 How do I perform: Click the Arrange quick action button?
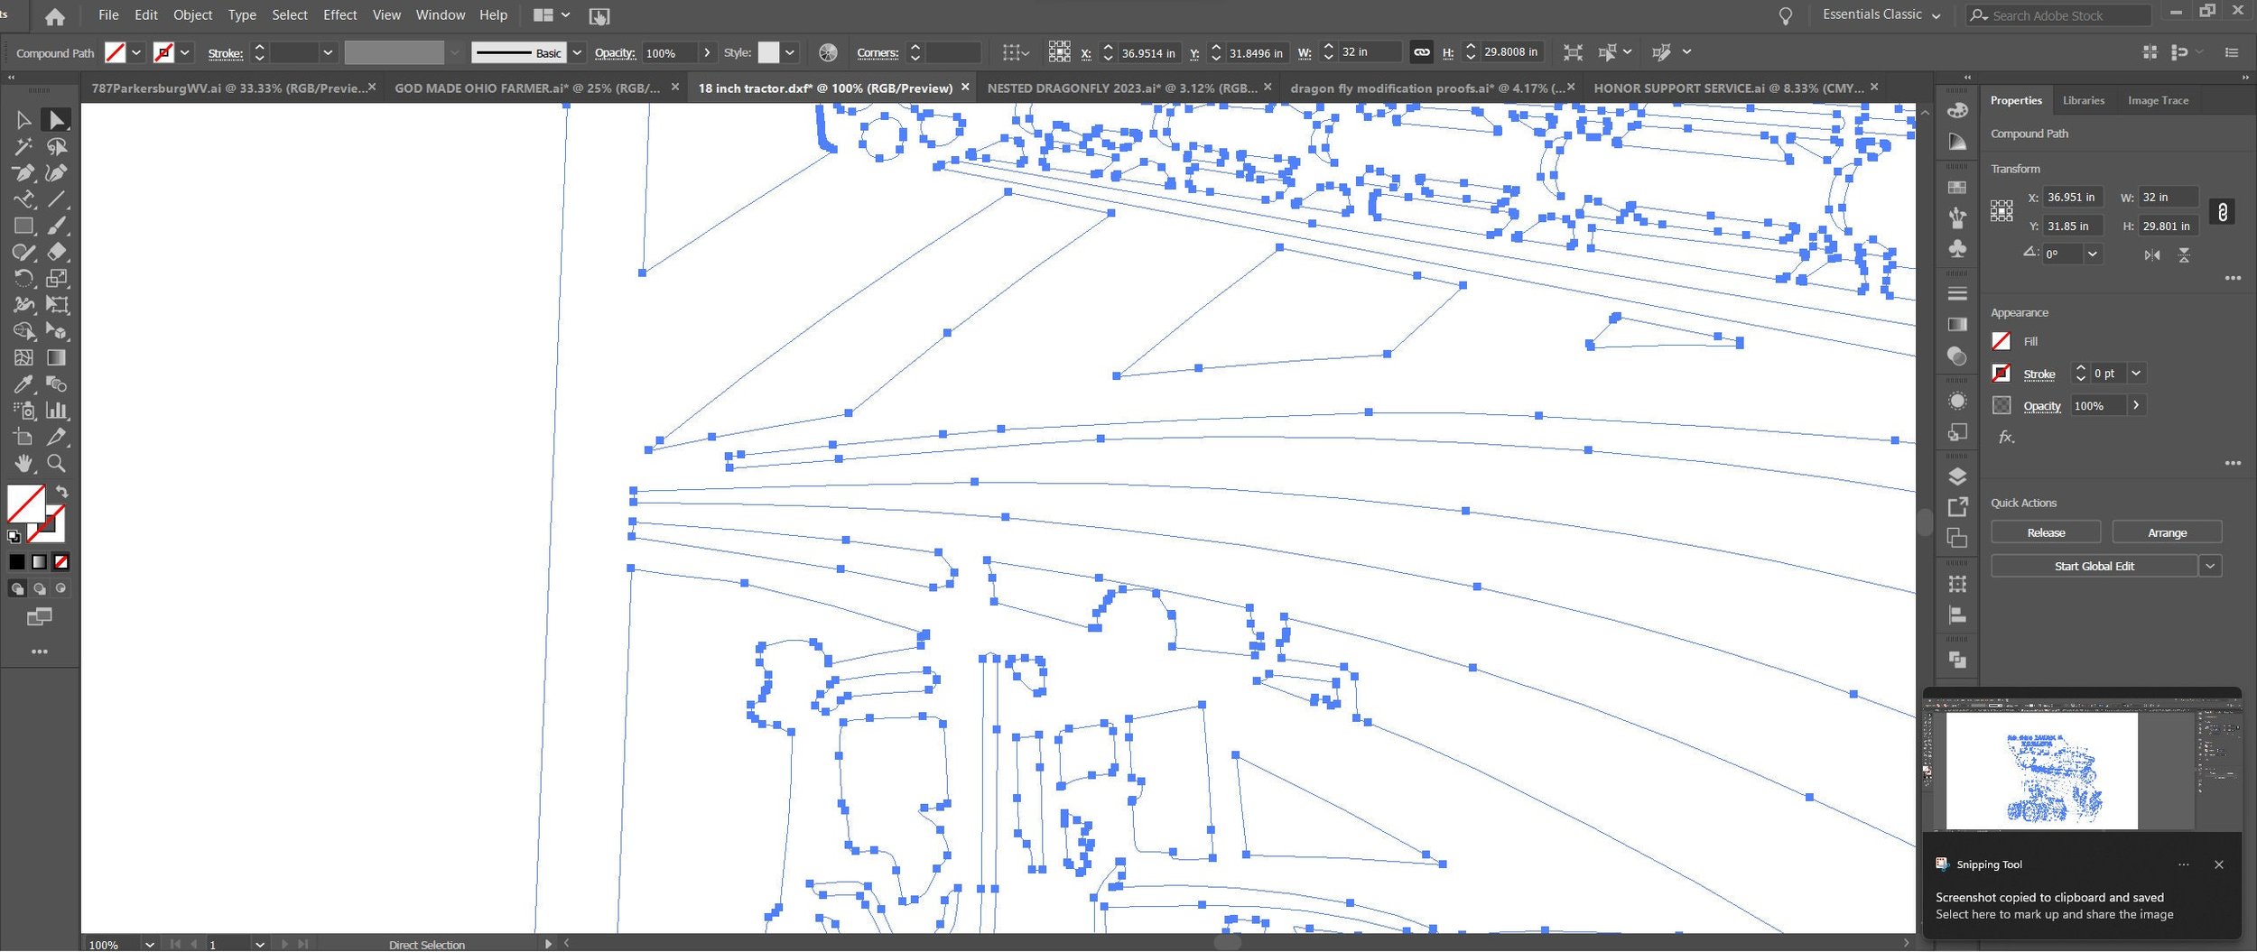(2166, 532)
